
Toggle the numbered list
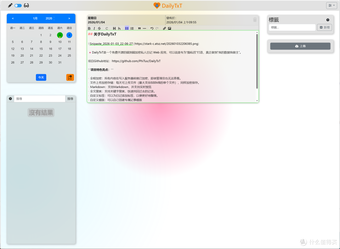pos(132,28)
